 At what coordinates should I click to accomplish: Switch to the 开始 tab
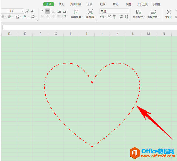click(x=49, y=4)
